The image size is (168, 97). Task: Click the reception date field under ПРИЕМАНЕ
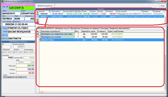point(7,52)
